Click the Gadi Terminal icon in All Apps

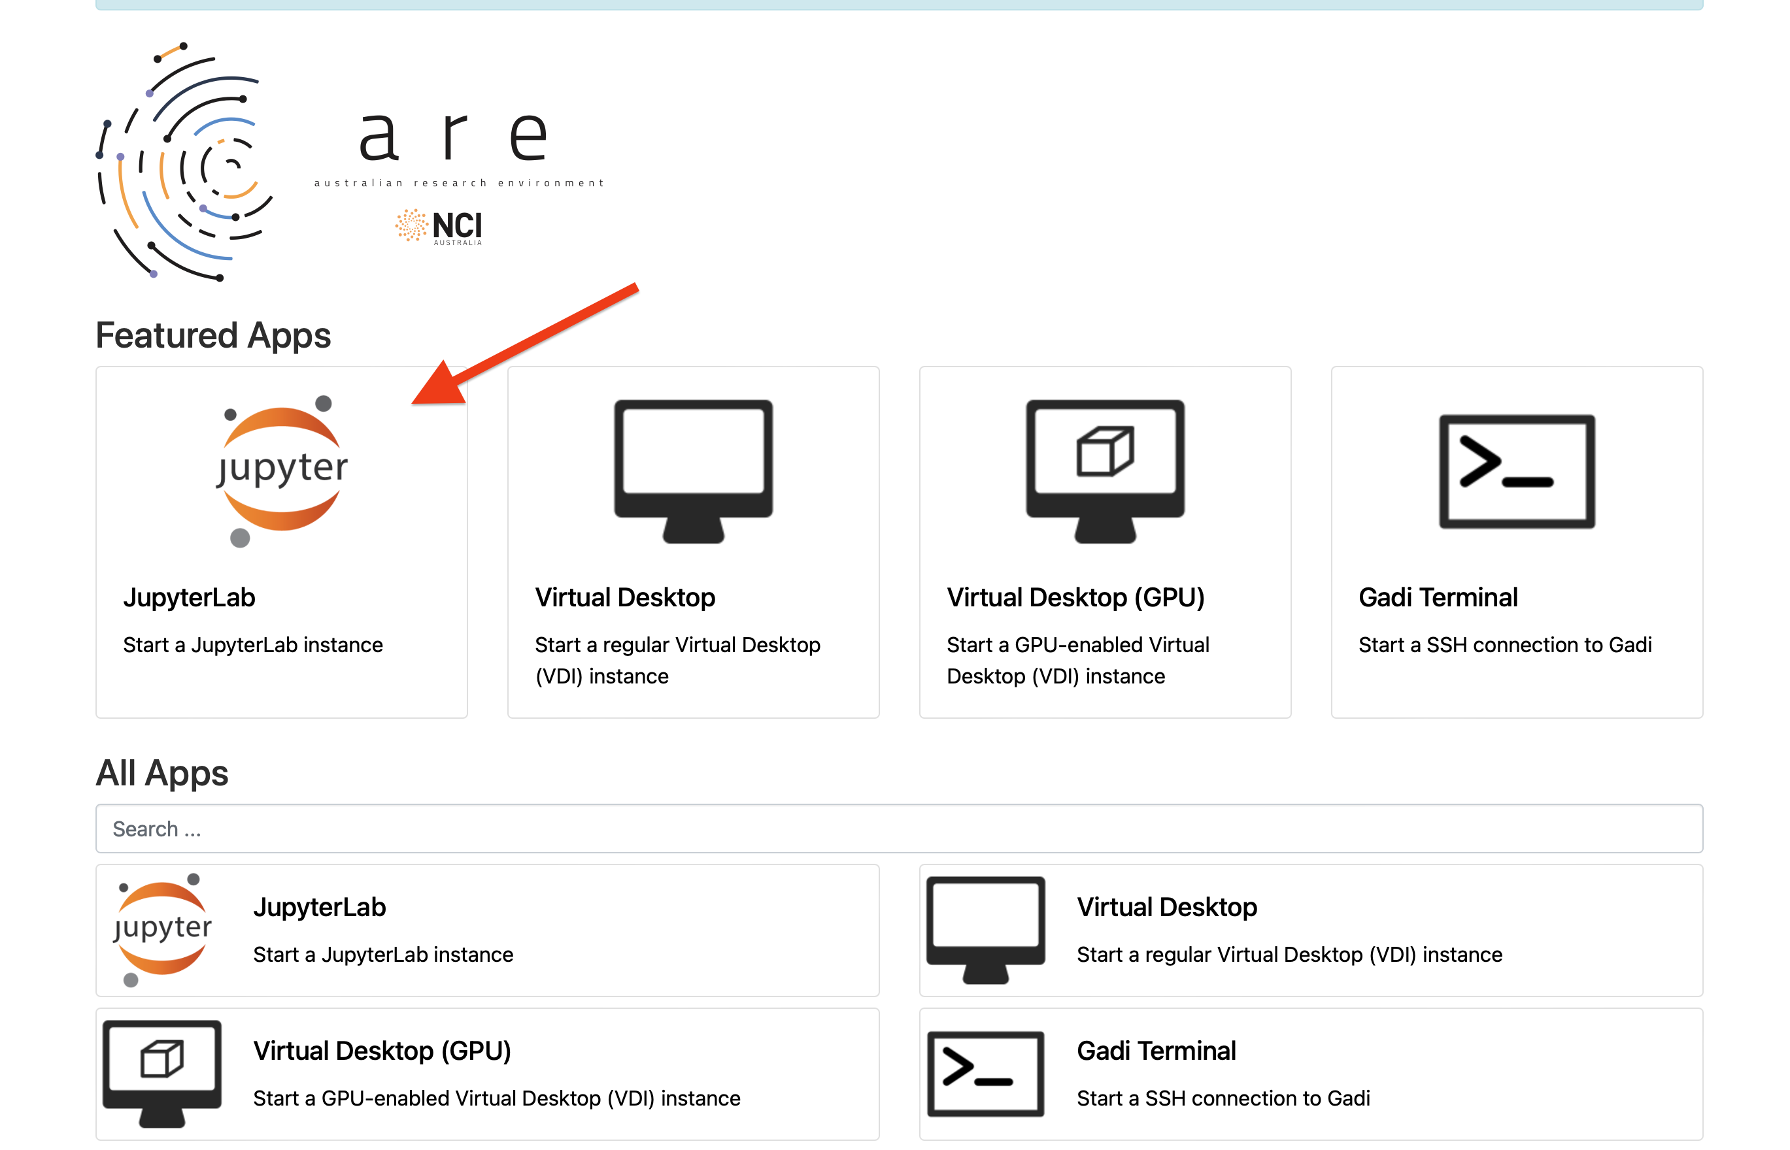985,1073
